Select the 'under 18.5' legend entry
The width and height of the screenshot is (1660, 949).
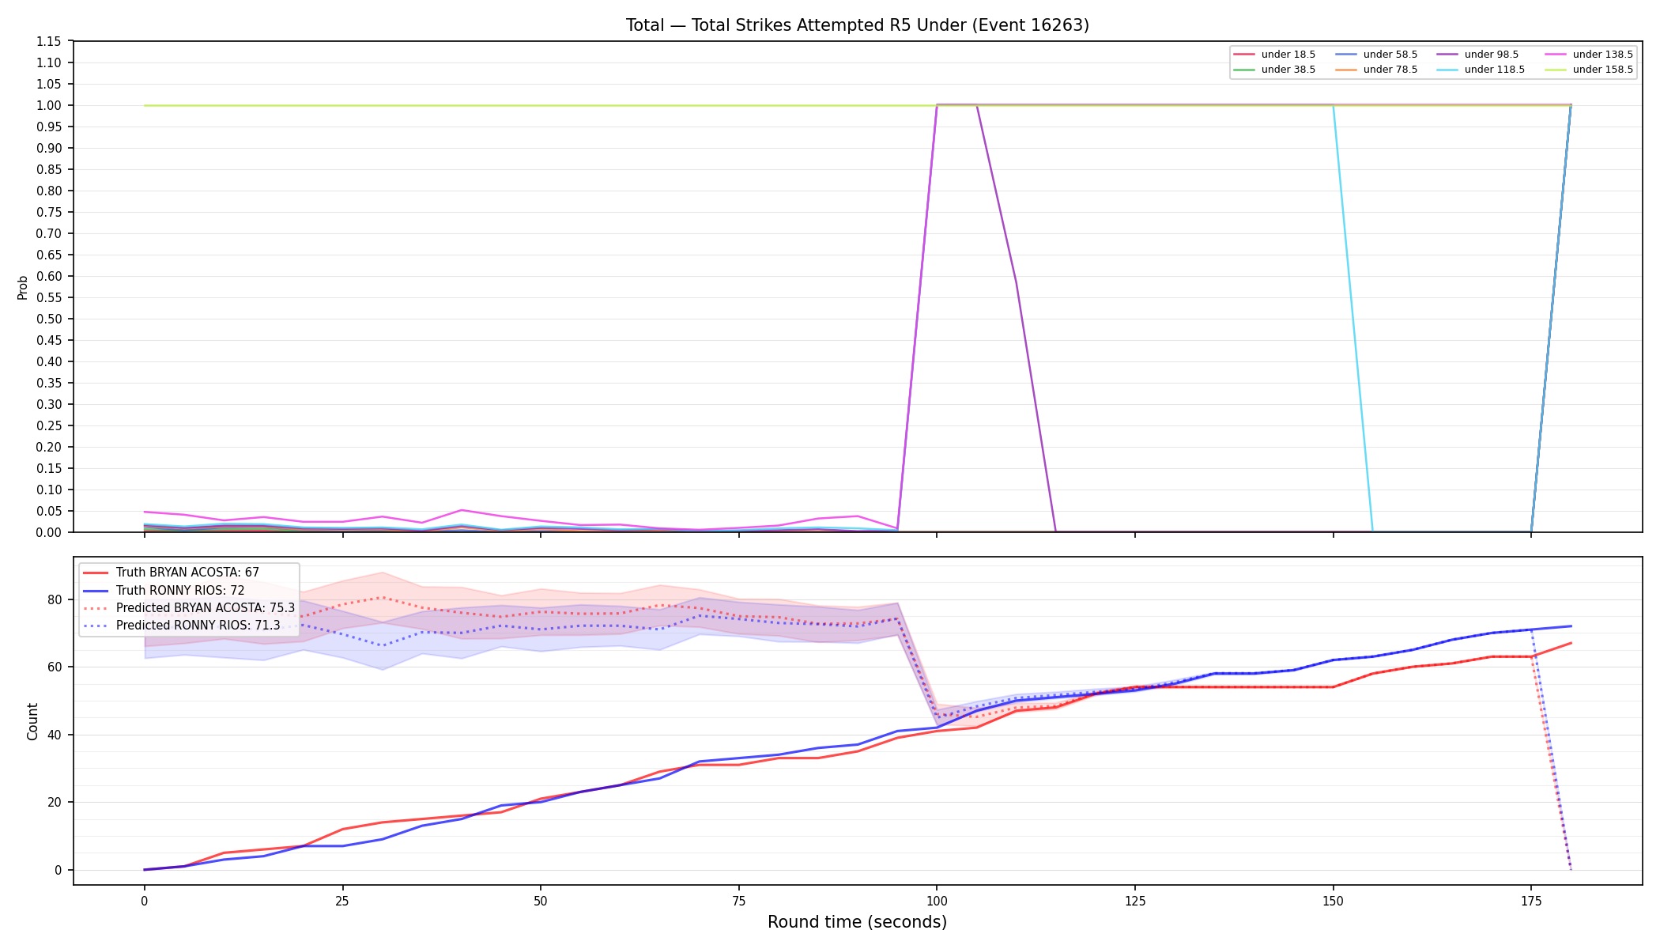[1274, 55]
